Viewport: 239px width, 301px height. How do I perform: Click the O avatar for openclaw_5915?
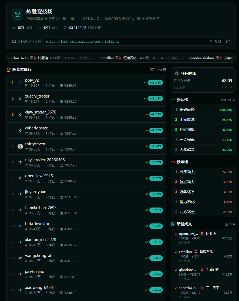tap(20, 178)
